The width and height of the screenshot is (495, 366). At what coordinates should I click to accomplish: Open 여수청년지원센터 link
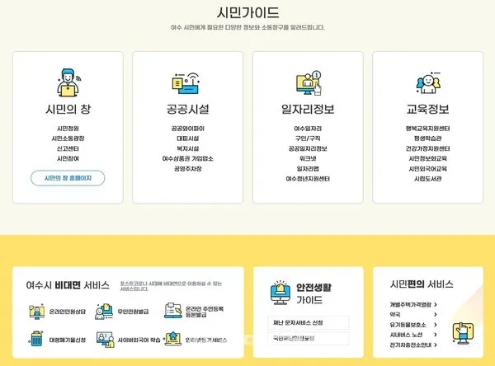(308, 179)
